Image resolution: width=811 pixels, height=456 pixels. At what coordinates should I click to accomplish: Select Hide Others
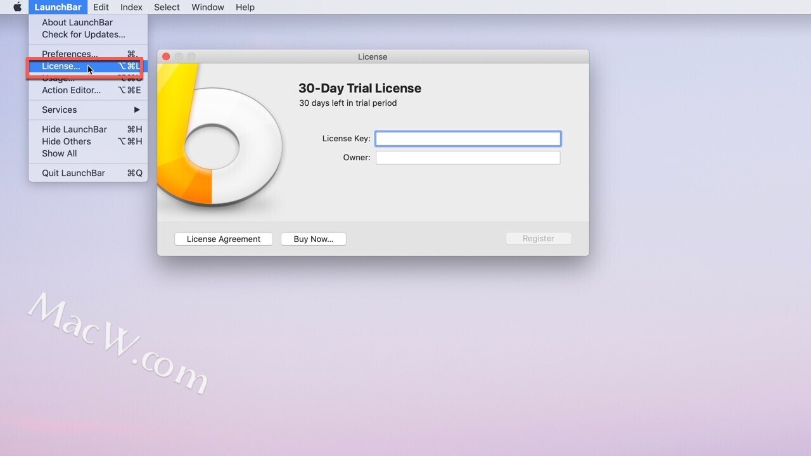point(88,141)
